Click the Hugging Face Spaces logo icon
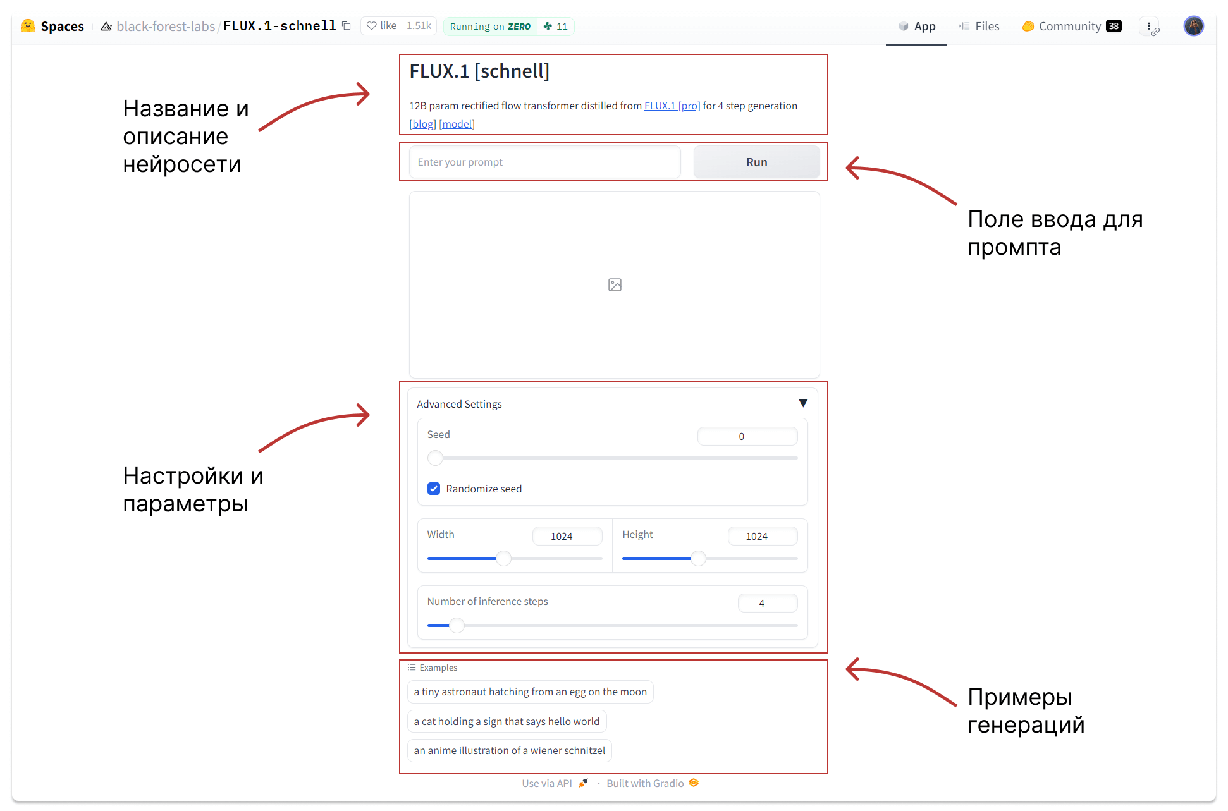Viewport: 1228px width, 811px height. (28, 26)
